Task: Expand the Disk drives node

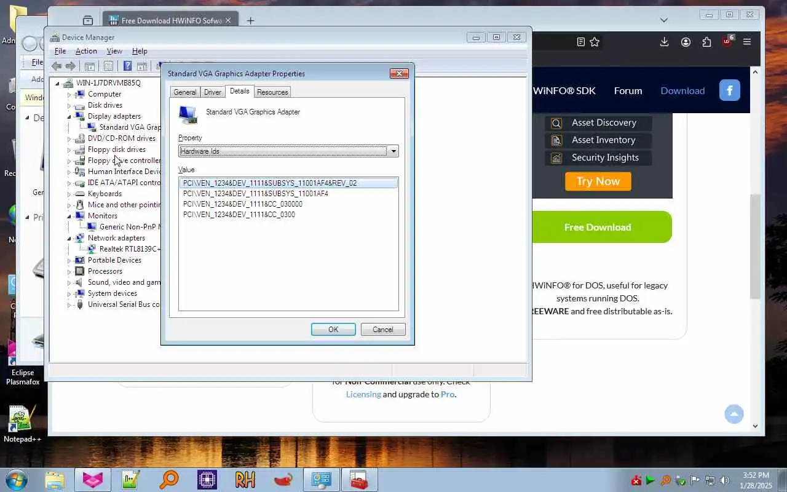Action: pos(69,106)
